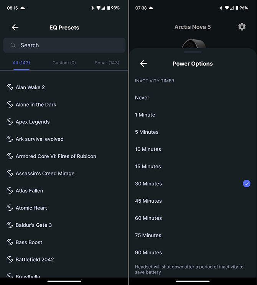Set inactivity timer to 90 Minutes
Screen dimensions: 257x285
click(148, 253)
